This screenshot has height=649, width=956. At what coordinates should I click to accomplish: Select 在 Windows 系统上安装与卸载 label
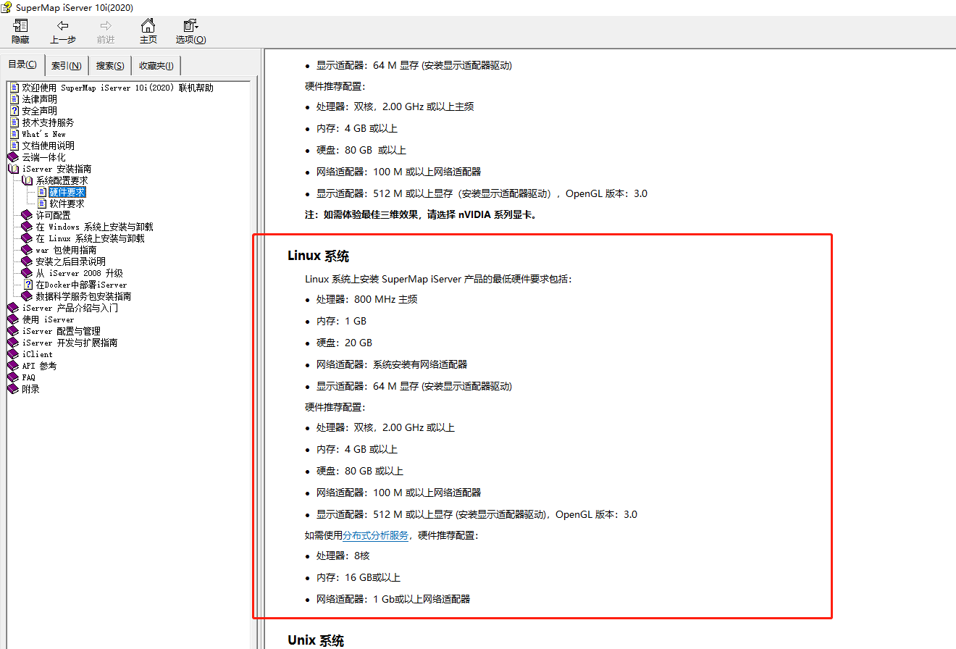[94, 227]
